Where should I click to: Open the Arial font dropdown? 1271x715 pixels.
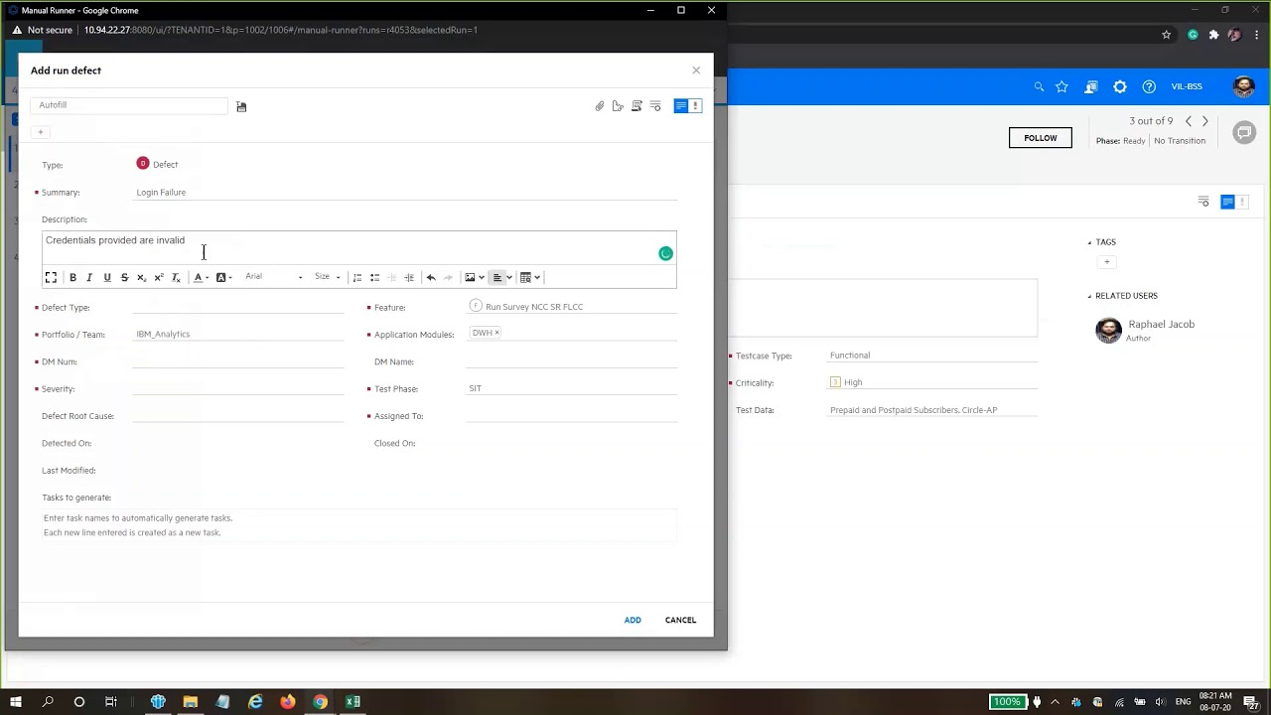click(274, 277)
